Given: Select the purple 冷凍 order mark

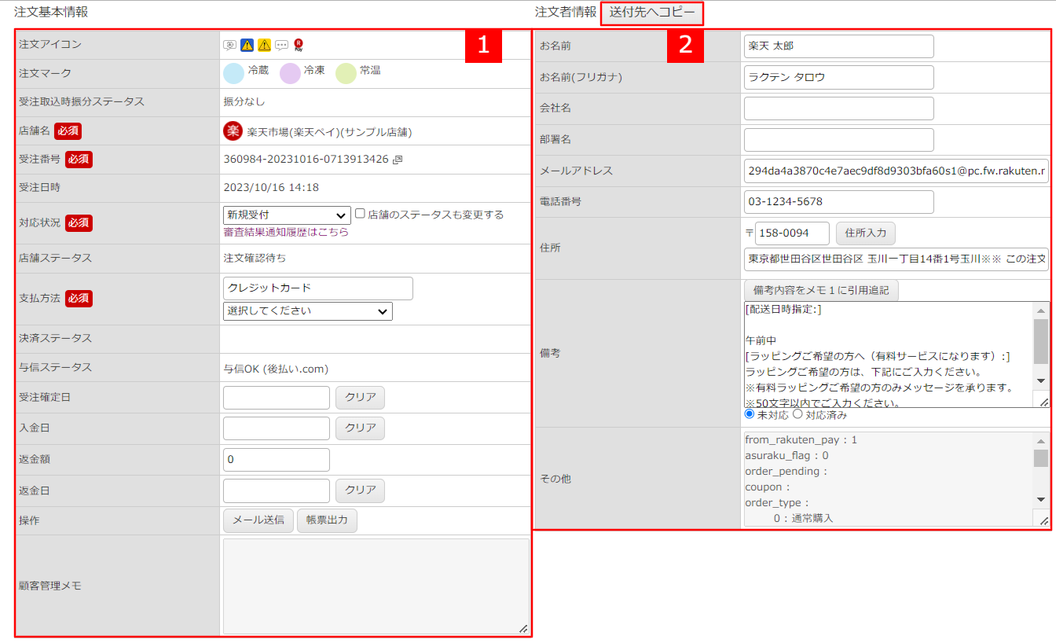Looking at the screenshot, I should (x=290, y=73).
